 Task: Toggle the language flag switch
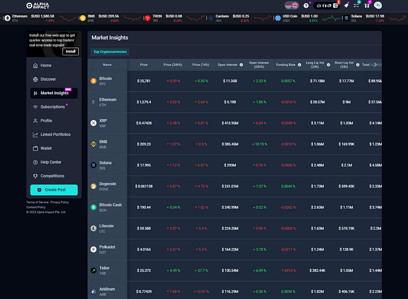291,5
